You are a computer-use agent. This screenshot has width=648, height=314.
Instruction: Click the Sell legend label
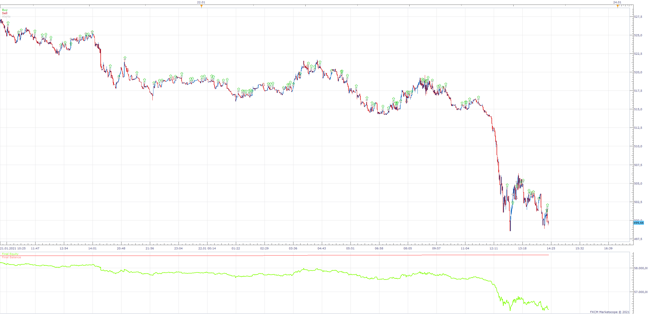pyautogui.click(x=5, y=13)
